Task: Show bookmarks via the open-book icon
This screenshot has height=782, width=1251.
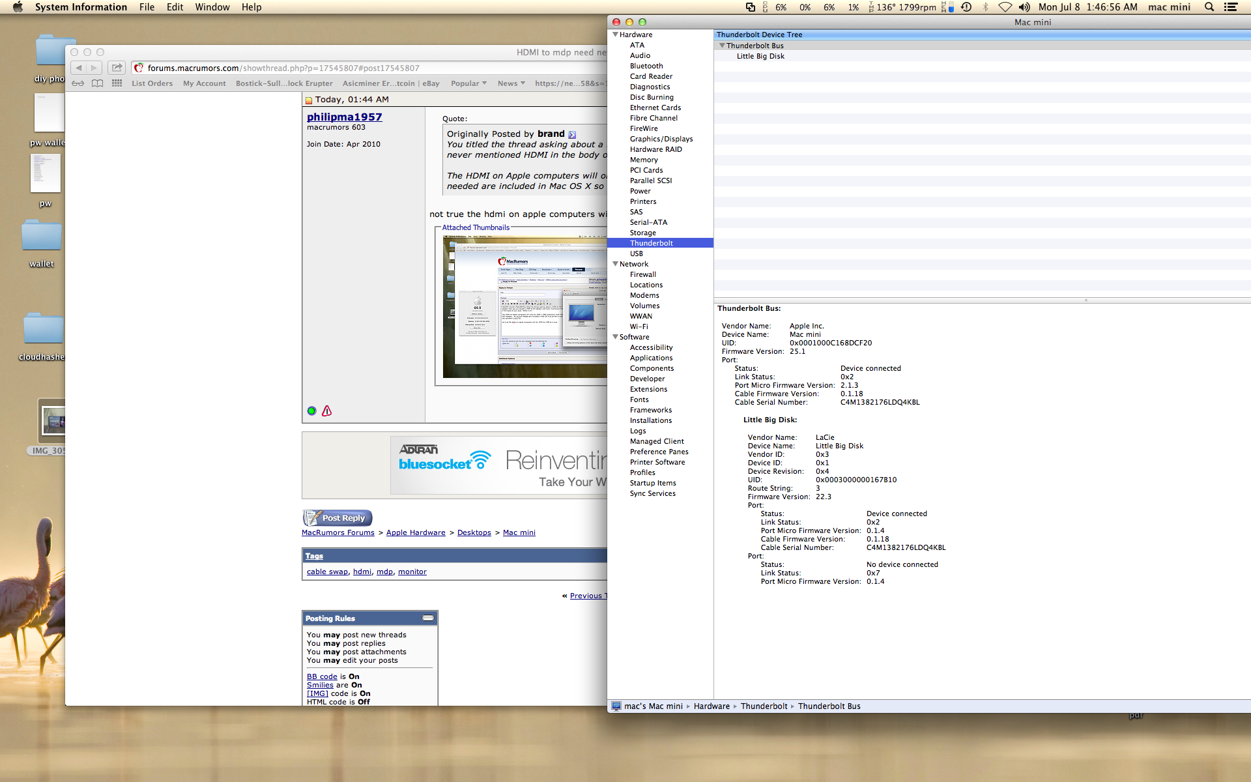Action: point(97,83)
